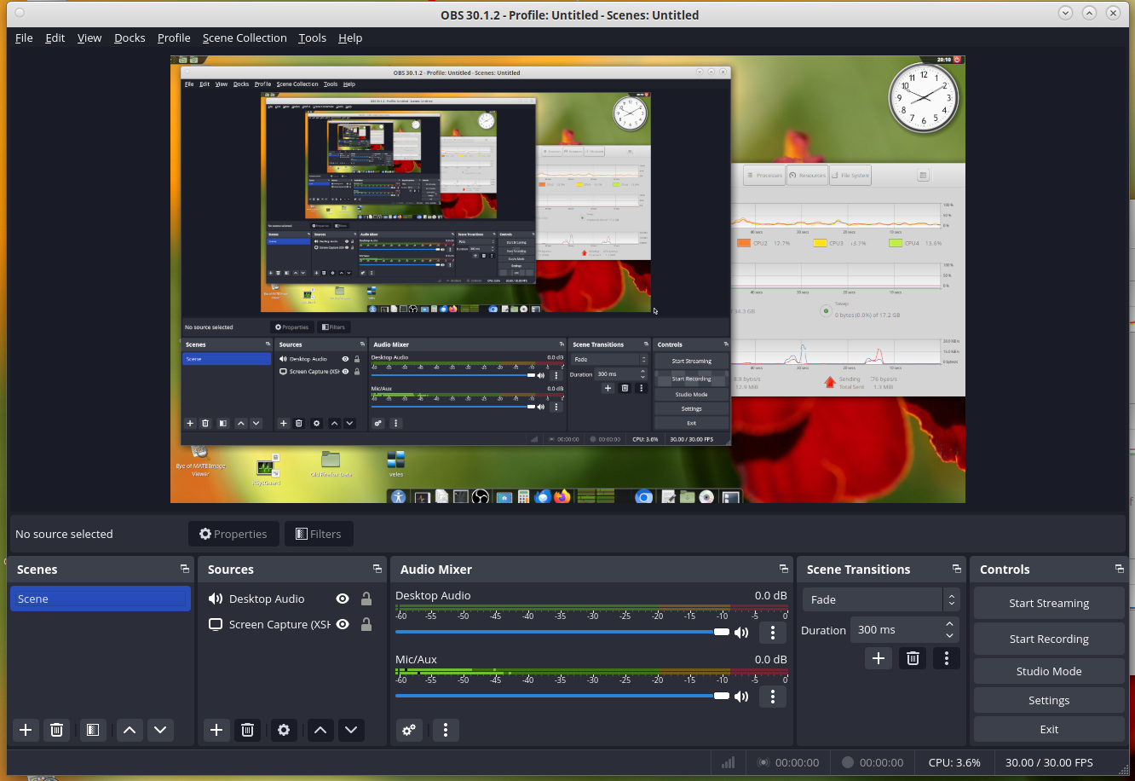Image resolution: width=1135 pixels, height=781 pixels.
Task: Select the Scene item in Scenes list
Action: coord(101,599)
